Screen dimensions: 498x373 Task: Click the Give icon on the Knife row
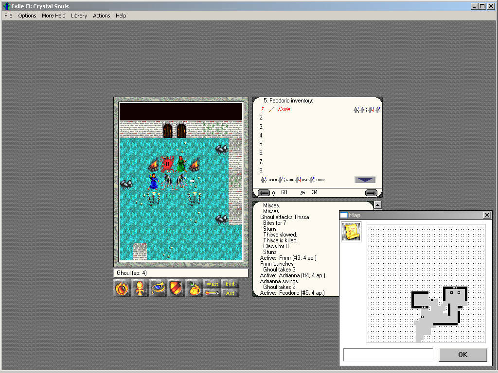[364, 110]
